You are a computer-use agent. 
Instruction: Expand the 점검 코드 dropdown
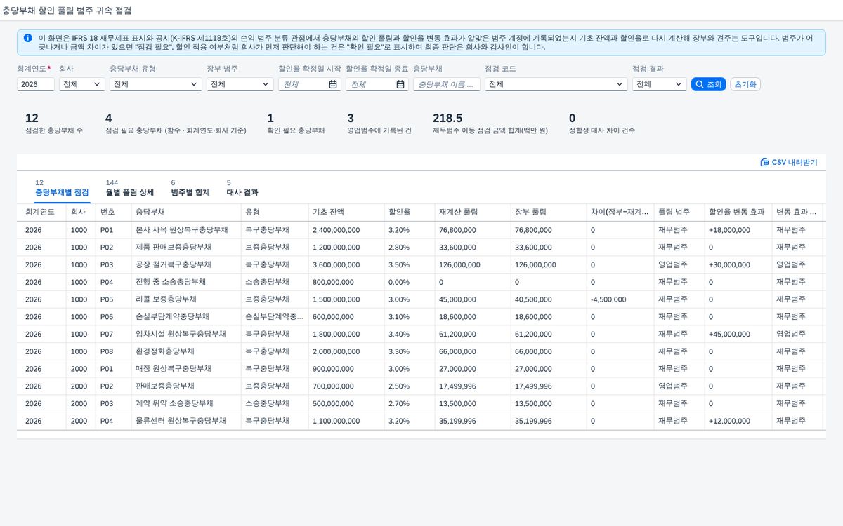556,84
